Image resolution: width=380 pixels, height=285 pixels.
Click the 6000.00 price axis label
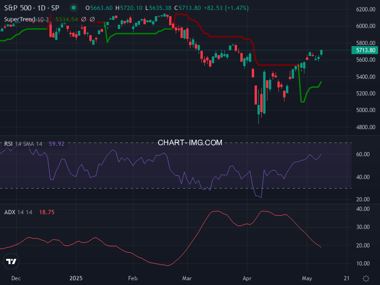click(366, 26)
